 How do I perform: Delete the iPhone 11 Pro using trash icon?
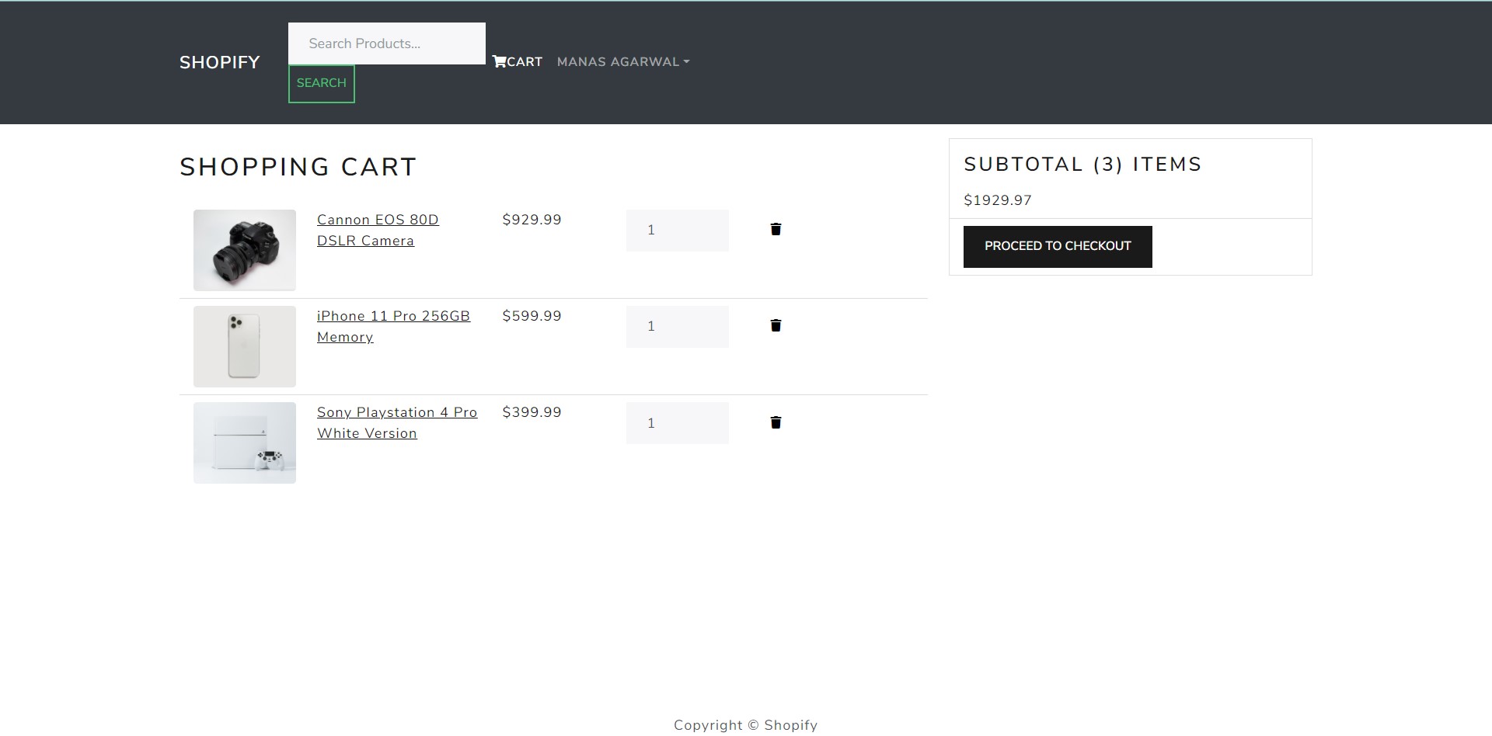(x=775, y=325)
